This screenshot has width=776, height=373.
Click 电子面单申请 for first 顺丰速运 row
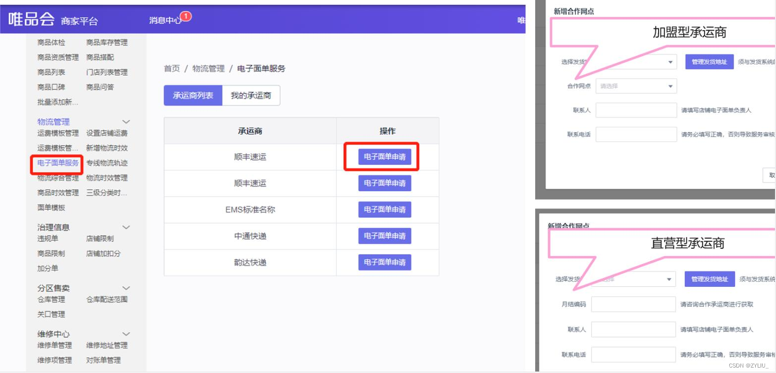(385, 157)
